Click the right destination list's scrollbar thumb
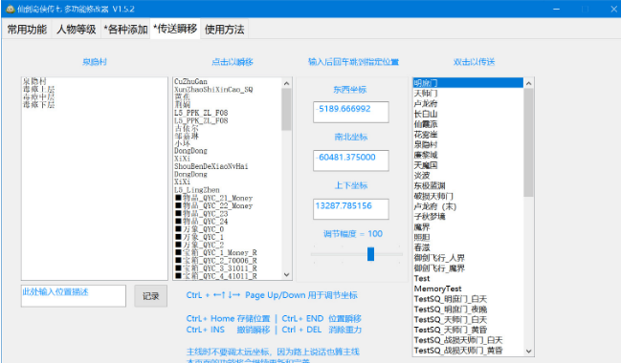 (528, 142)
